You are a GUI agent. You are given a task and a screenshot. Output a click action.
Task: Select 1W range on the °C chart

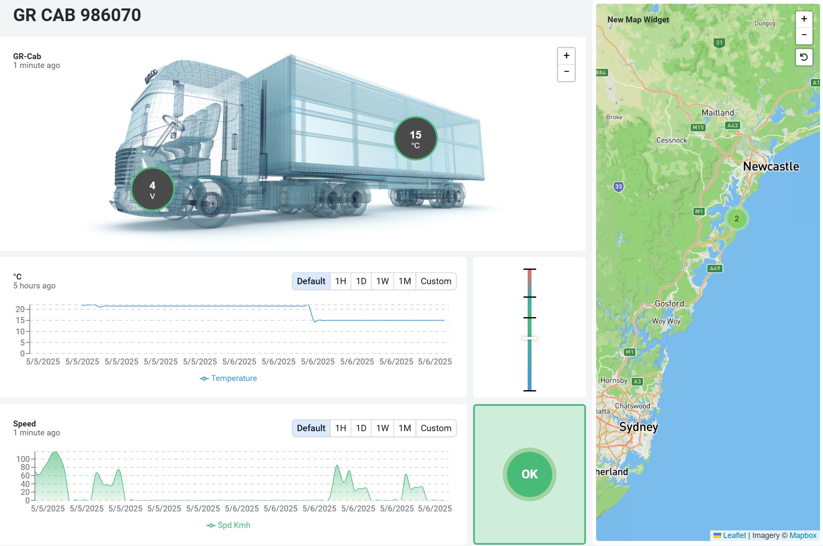(382, 281)
